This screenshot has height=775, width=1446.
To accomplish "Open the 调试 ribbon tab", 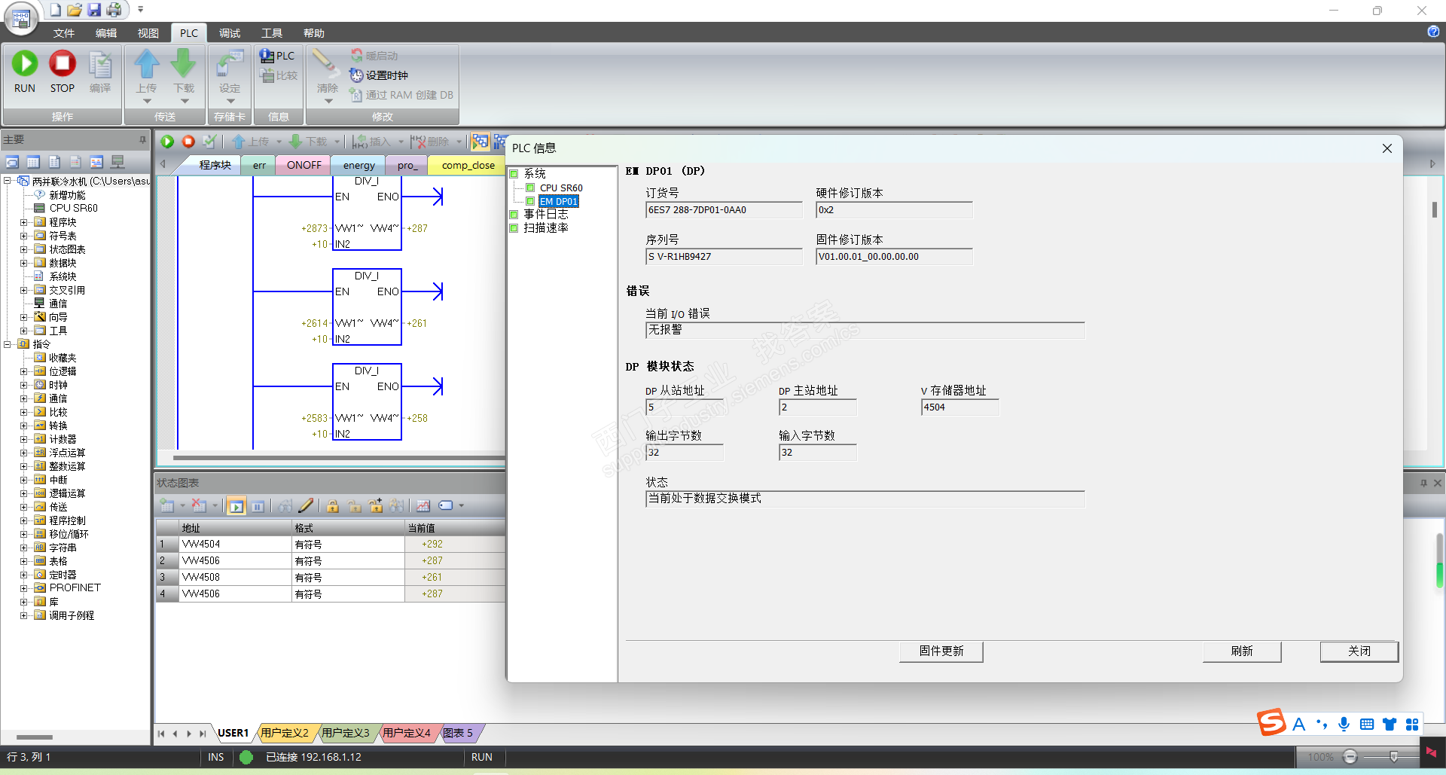I will (230, 33).
